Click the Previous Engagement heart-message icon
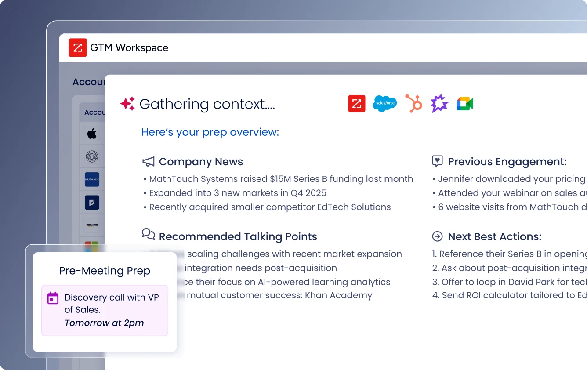Viewport: 587px width, 370px height. click(x=437, y=161)
